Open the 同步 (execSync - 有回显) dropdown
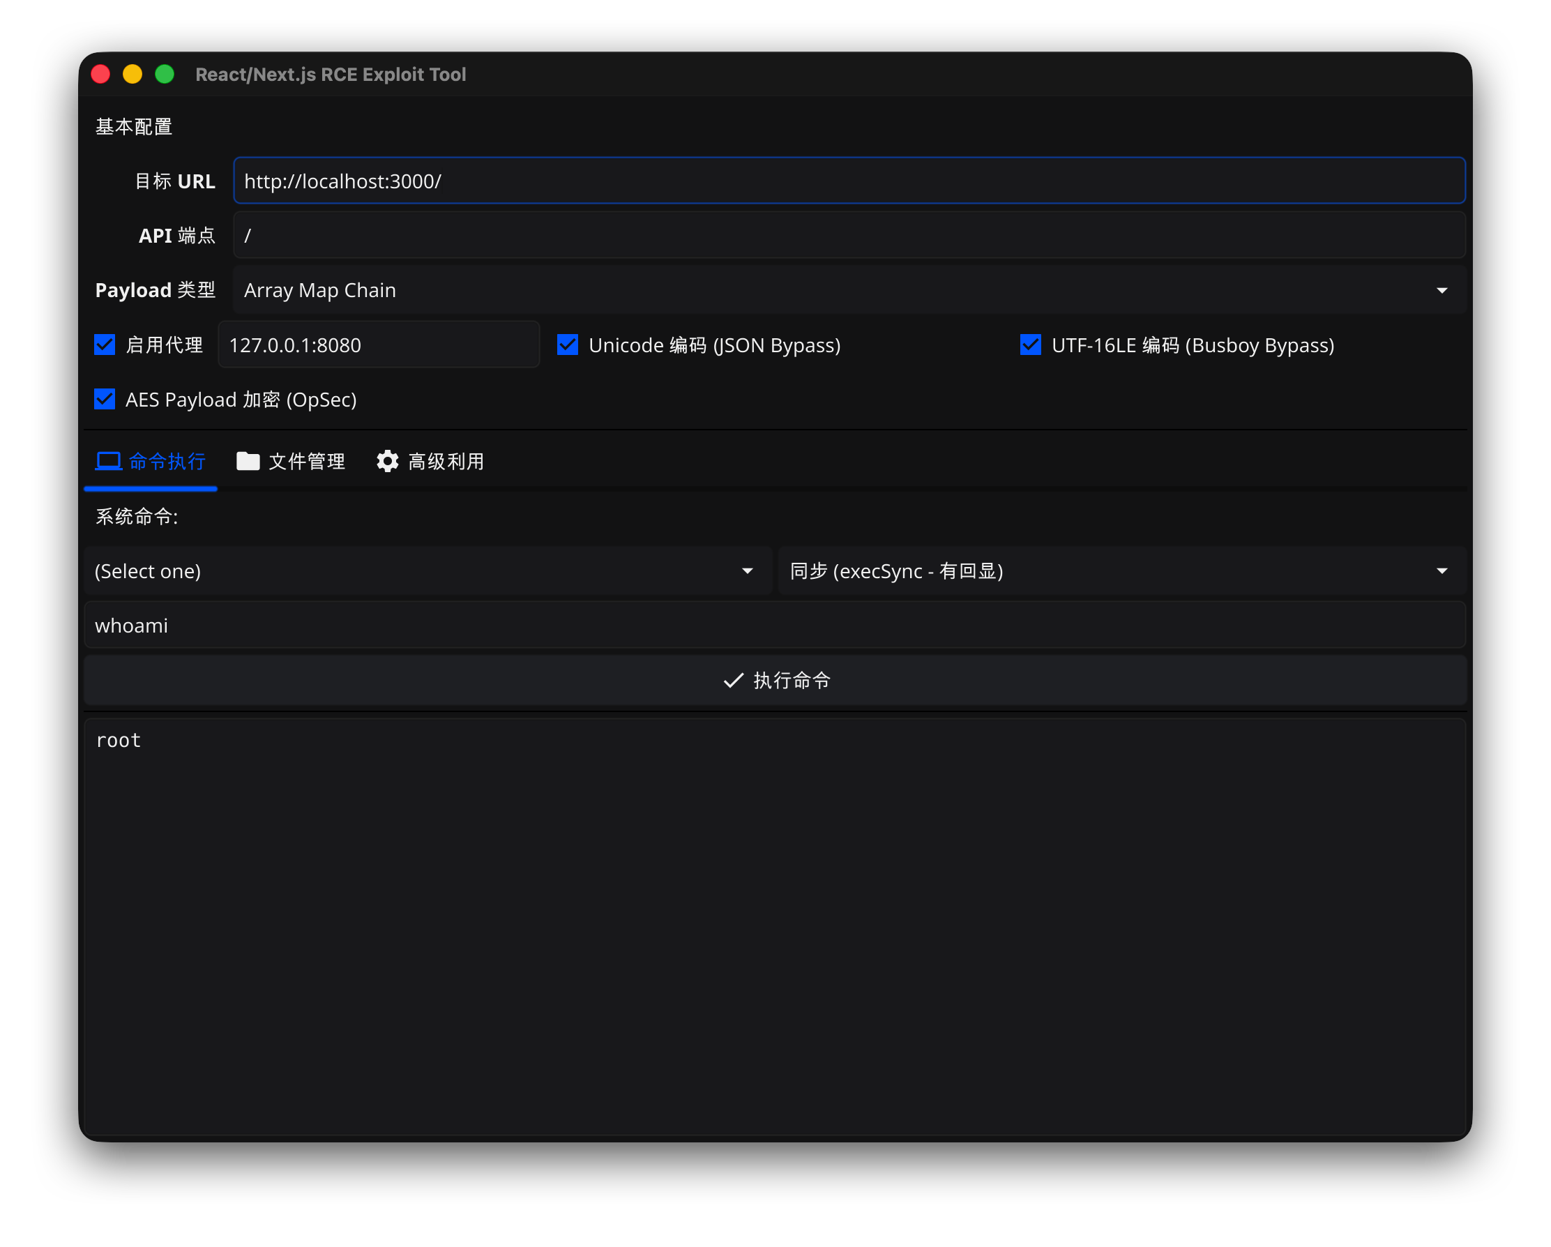The width and height of the screenshot is (1551, 1247). tap(1122, 570)
